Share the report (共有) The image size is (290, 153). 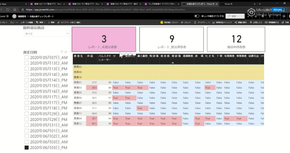point(285,22)
